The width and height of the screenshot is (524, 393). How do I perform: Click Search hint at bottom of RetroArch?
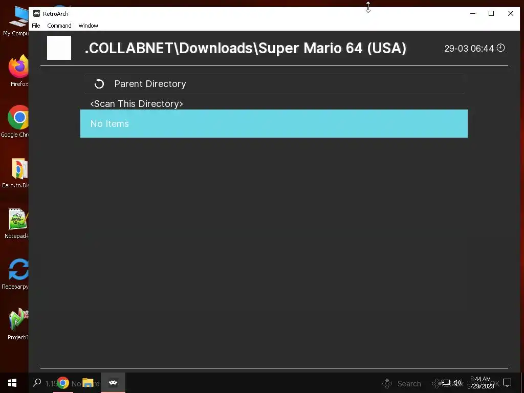tap(409, 384)
